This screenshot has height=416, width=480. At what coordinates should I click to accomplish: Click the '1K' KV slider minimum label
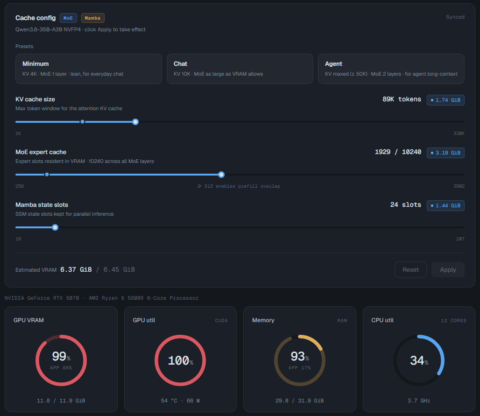coord(18,134)
